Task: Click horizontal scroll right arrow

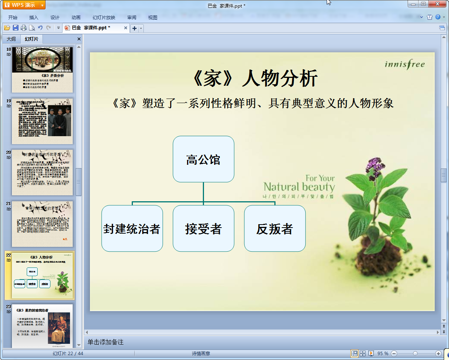Action: 438,332
